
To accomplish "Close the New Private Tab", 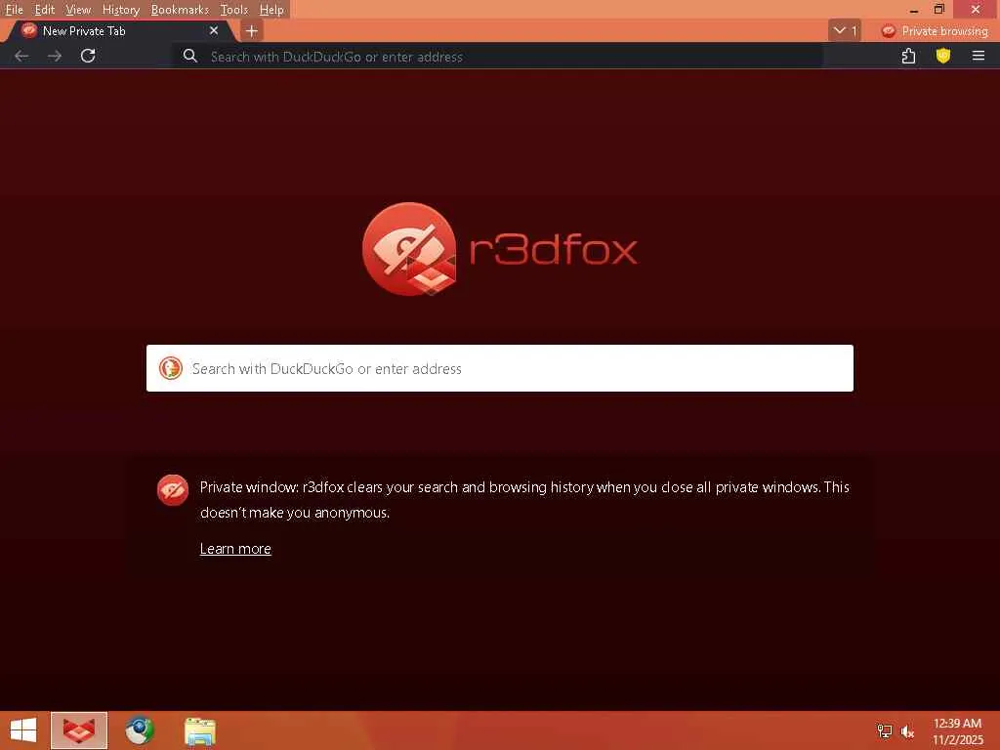I will click(214, 30).
